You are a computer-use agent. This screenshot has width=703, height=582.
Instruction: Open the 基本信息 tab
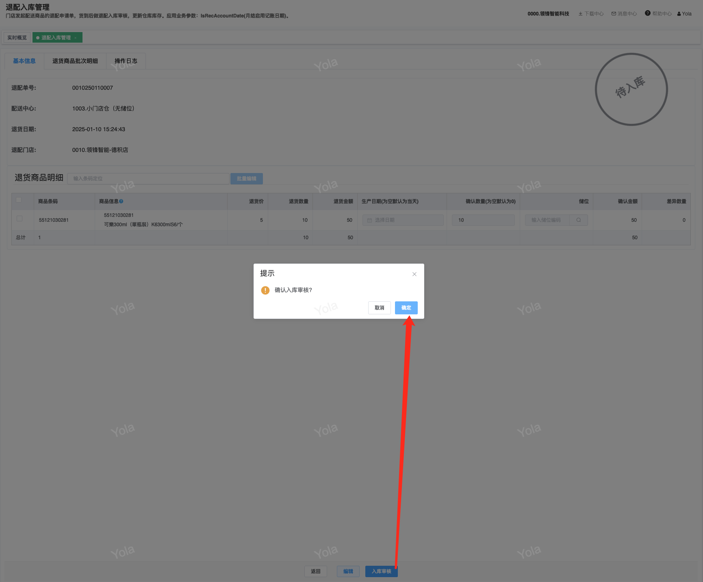[24, 61]
